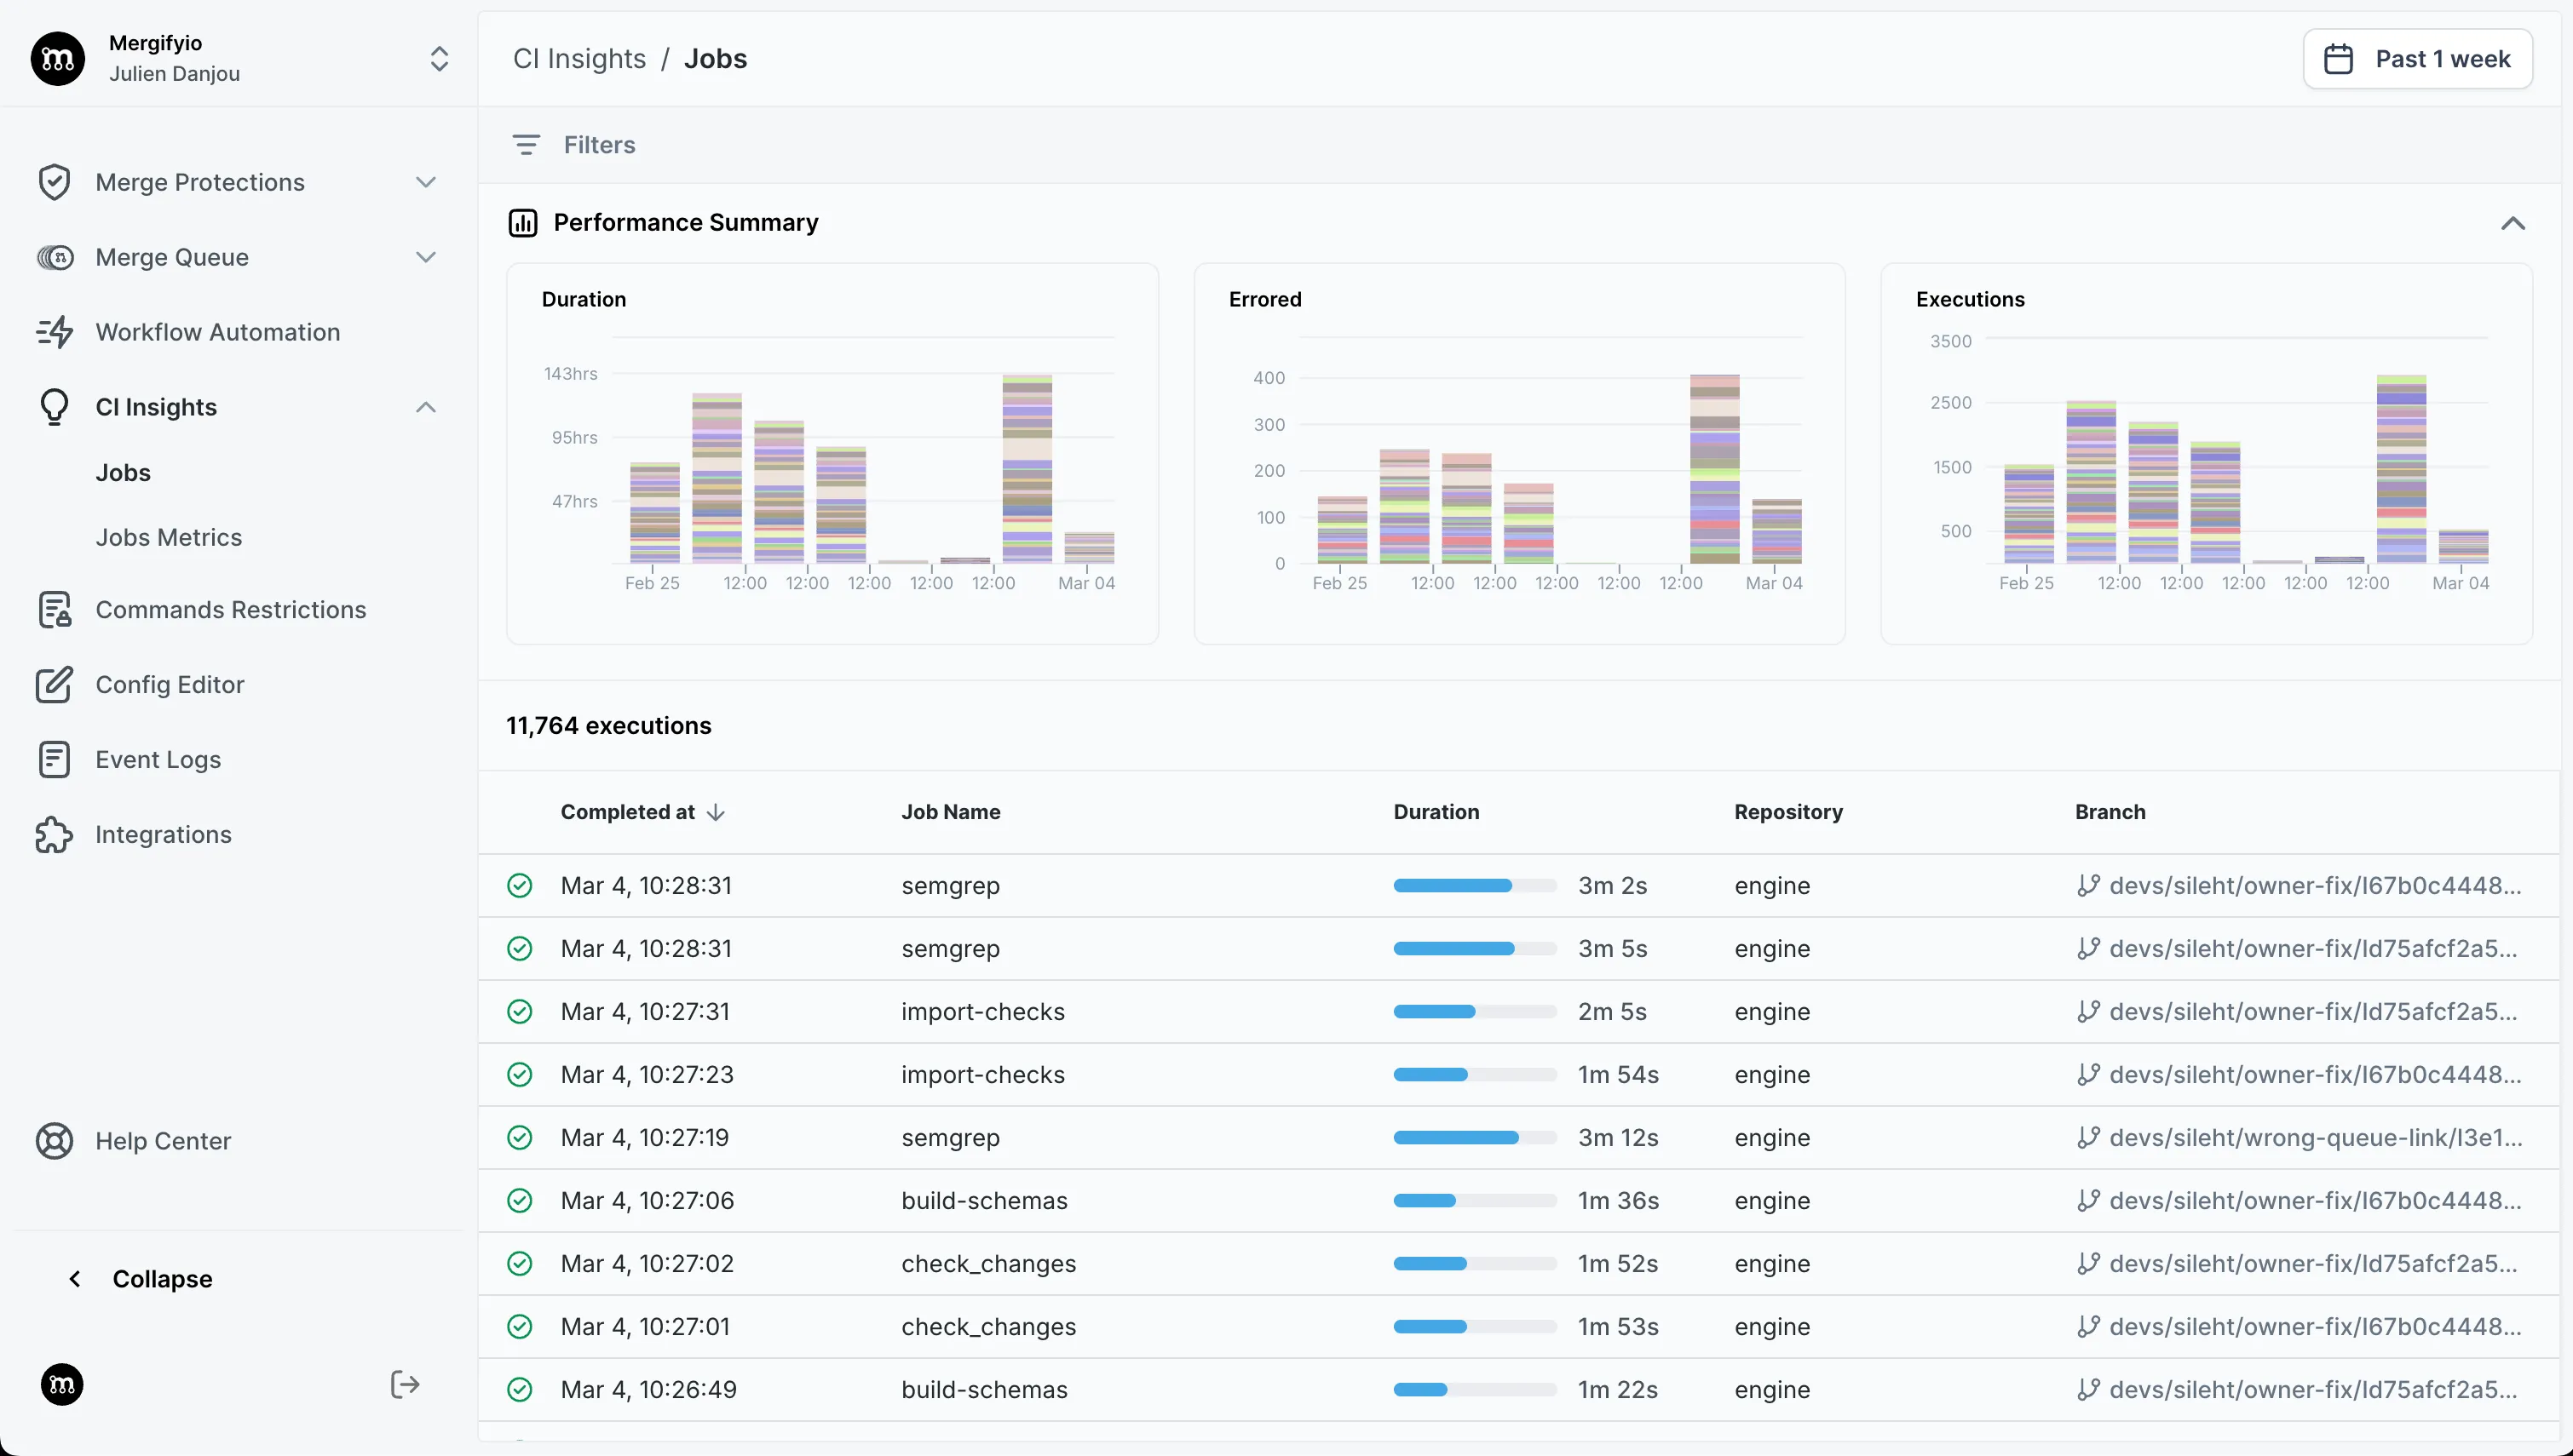Click the Commands Restrictions icon
This screenshot has height=1456, width=2573.
54,610
